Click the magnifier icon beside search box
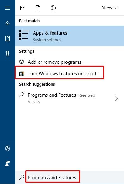124x184 pixels. (22, 177)
